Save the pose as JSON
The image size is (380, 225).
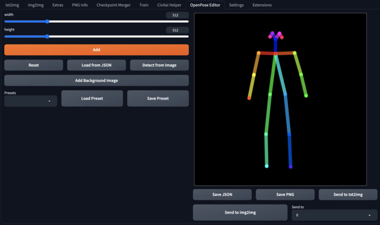(222, 194)
